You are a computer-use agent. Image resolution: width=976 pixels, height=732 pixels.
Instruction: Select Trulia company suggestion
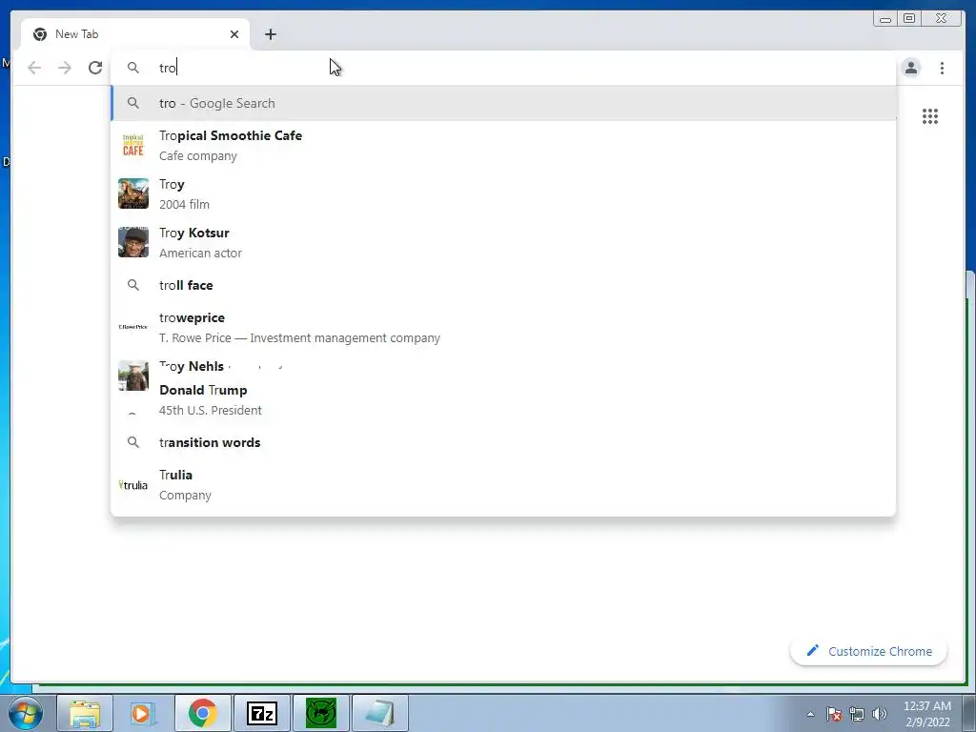tap(503, 485)
